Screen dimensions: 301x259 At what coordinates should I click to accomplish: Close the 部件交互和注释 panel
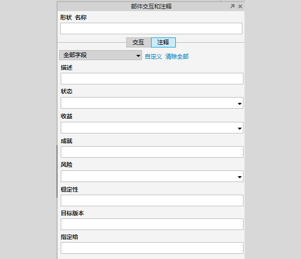point(240,6)
